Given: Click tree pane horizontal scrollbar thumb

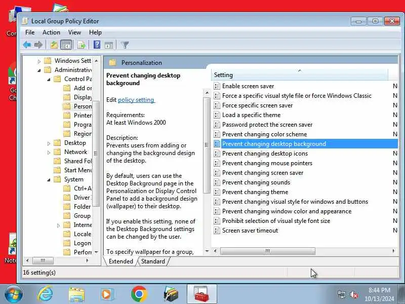Looking at the screenshot, I should tap(43, 260).
